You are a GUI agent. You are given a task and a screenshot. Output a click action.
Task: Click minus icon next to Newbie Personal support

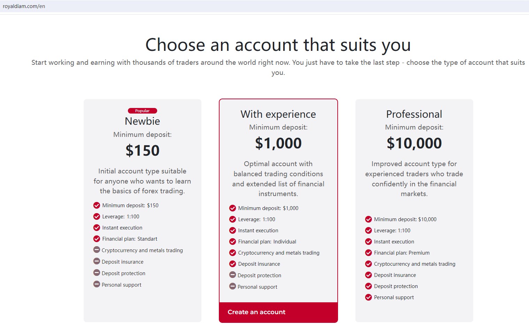tap(97, 284)
